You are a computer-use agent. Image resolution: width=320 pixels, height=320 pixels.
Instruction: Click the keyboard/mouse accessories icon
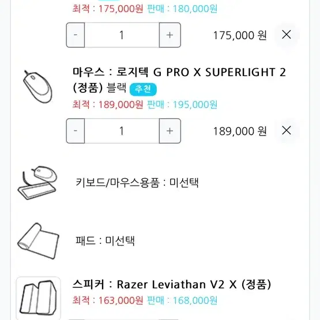[x=37, y=183]
